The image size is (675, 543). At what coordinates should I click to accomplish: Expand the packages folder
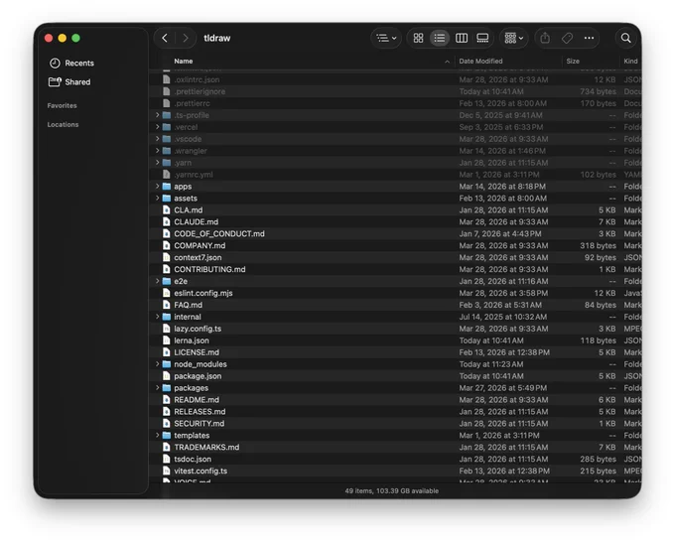pyautogui.click(x=157, y=388)
